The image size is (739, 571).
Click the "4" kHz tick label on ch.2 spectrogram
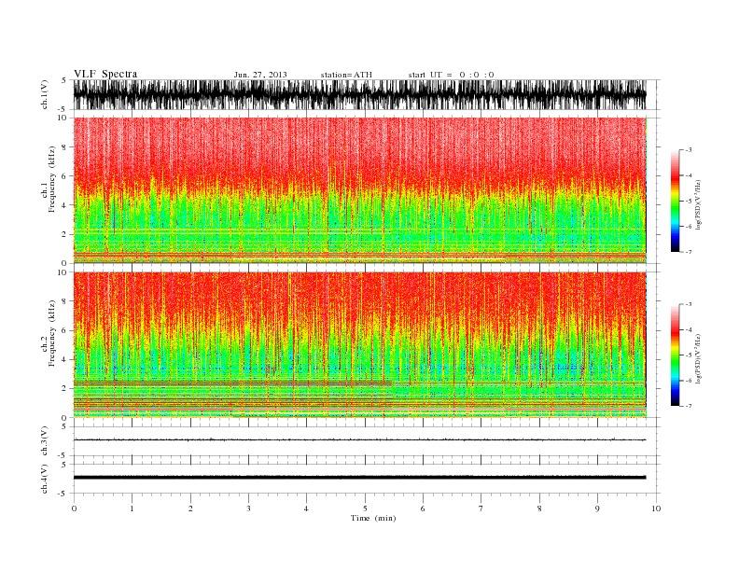point(64,359)
